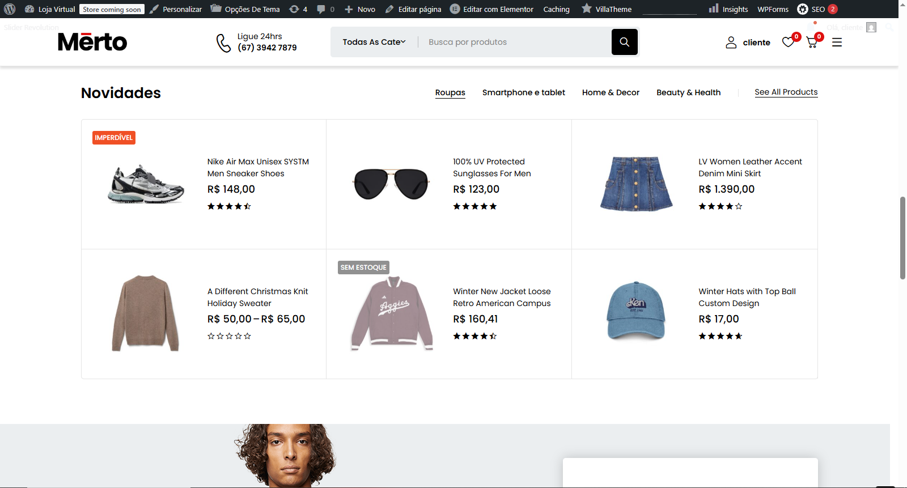Open Insights bar chart item
Viewport: 907px width, 488px height.
[728, 9]
